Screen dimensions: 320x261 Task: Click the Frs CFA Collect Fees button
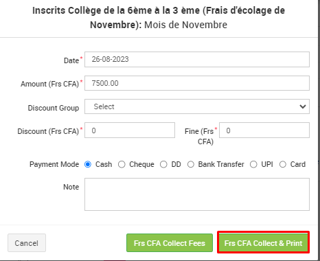[170, 243]
